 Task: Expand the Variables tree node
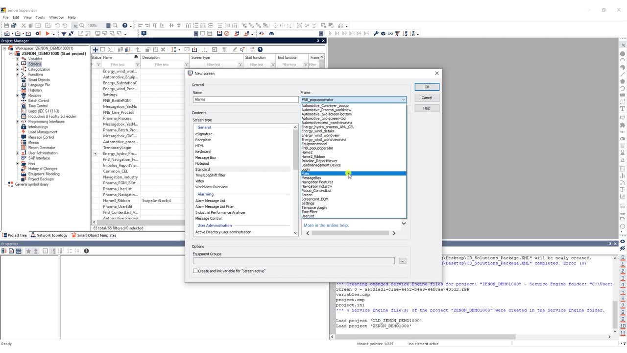click(x=18, y=59)
